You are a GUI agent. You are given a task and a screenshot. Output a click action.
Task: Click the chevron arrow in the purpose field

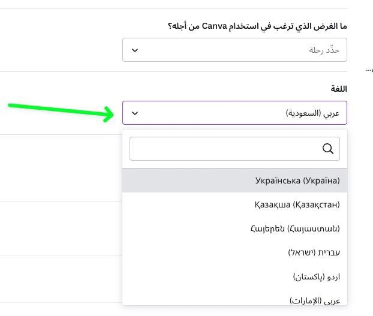135,50
